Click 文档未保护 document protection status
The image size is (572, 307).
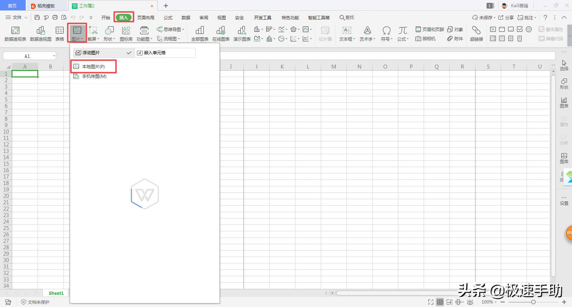(x=35, y=302)
